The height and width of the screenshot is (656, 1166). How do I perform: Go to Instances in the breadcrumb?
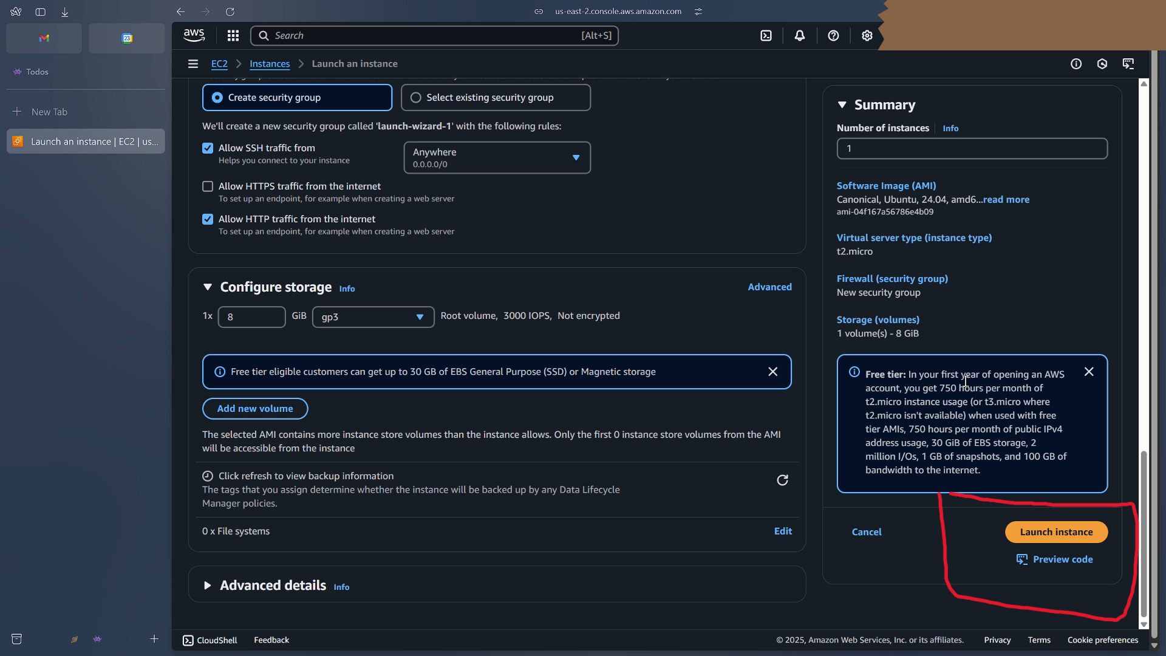coord(270,64)
